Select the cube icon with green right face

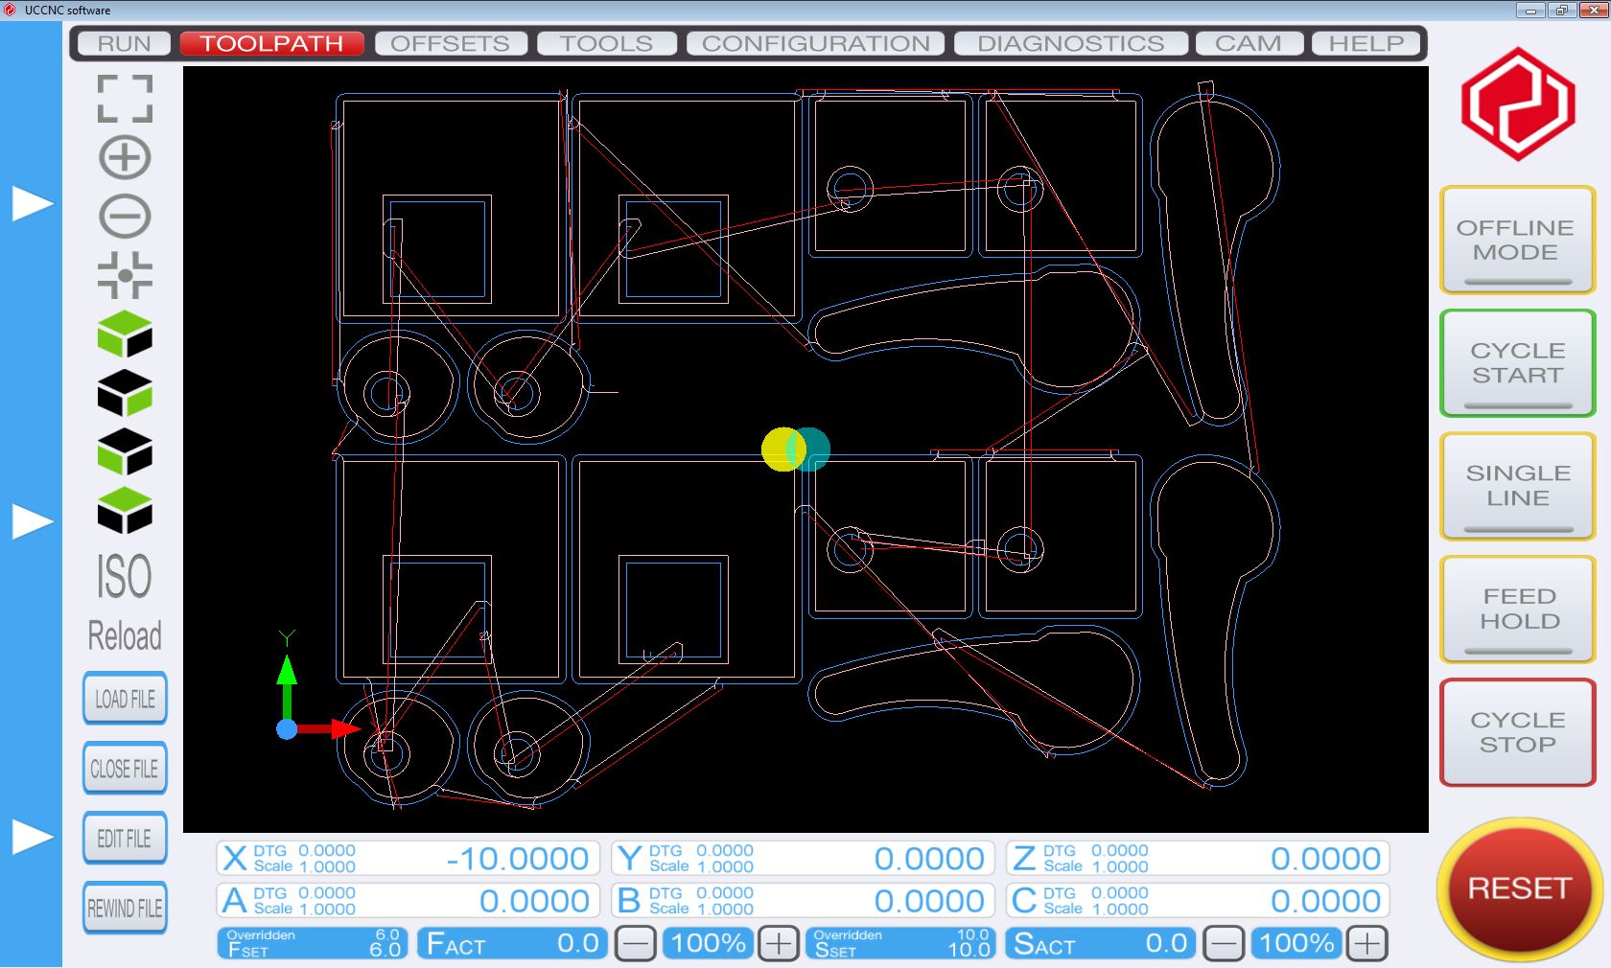[126, 393]
